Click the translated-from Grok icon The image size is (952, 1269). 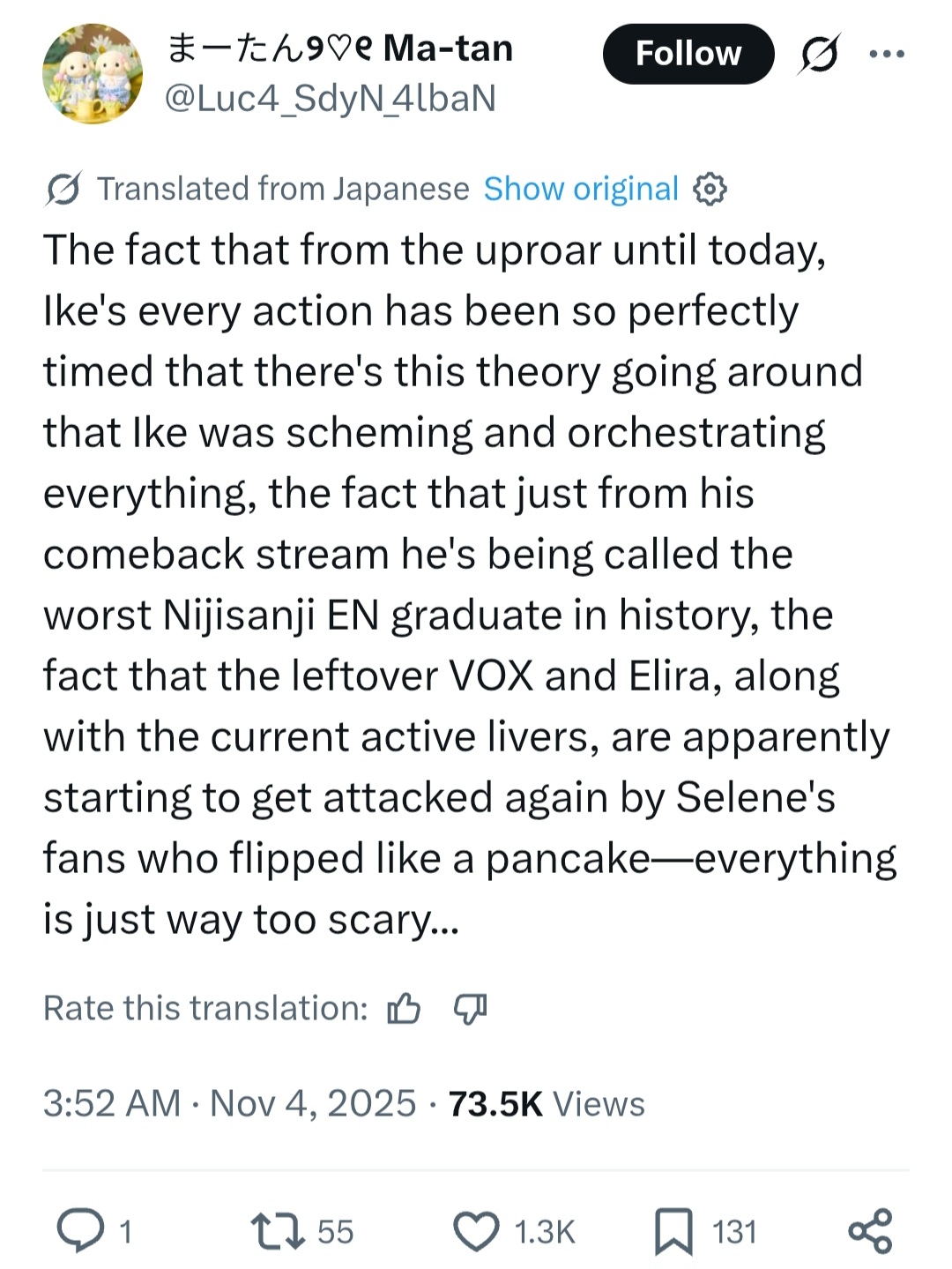pyautogui.click(x=63, y=189)
